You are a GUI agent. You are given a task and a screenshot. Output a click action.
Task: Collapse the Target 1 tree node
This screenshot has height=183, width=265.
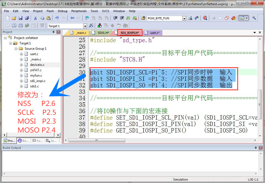tap(11, 43)
